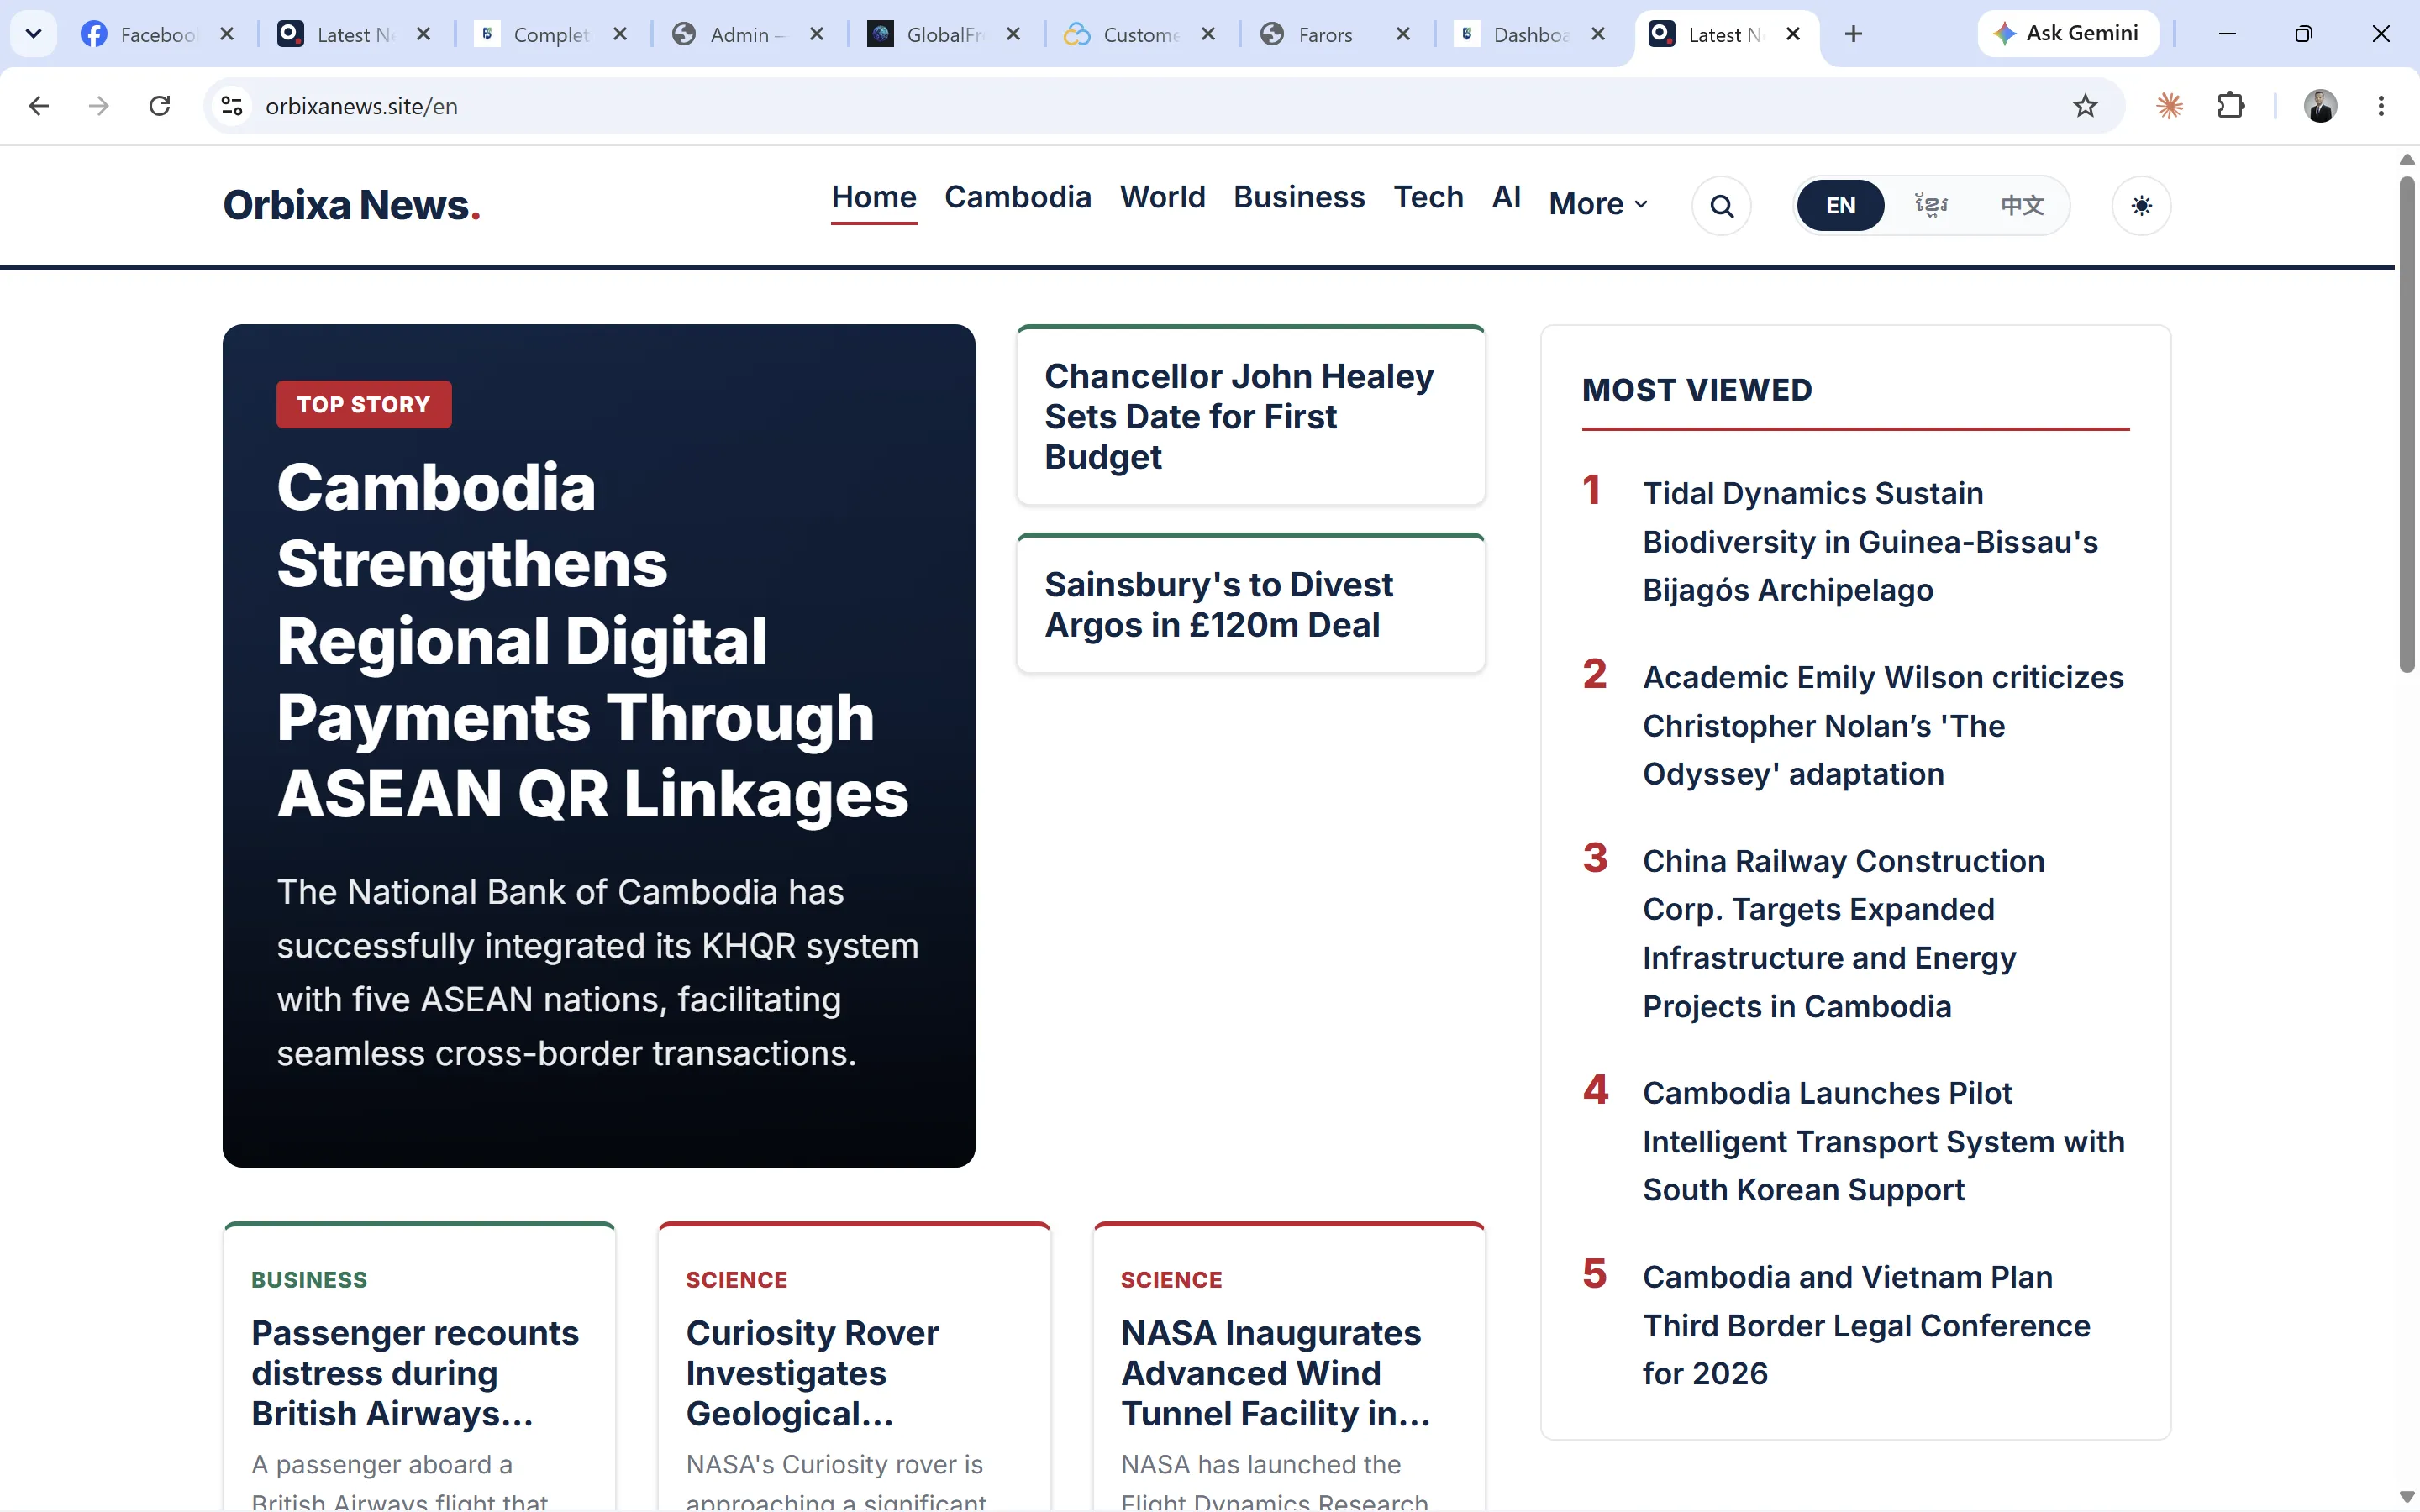Screen dimensions: 2420x1512
Task: Open the orange starburst extension icon
Action: pyautogui.click(x=2169, y=106)
